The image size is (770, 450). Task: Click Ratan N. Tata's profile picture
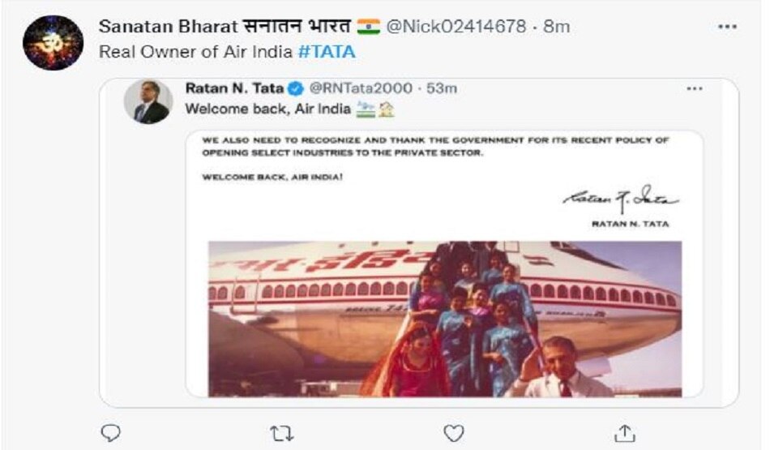tap(148, 101)
